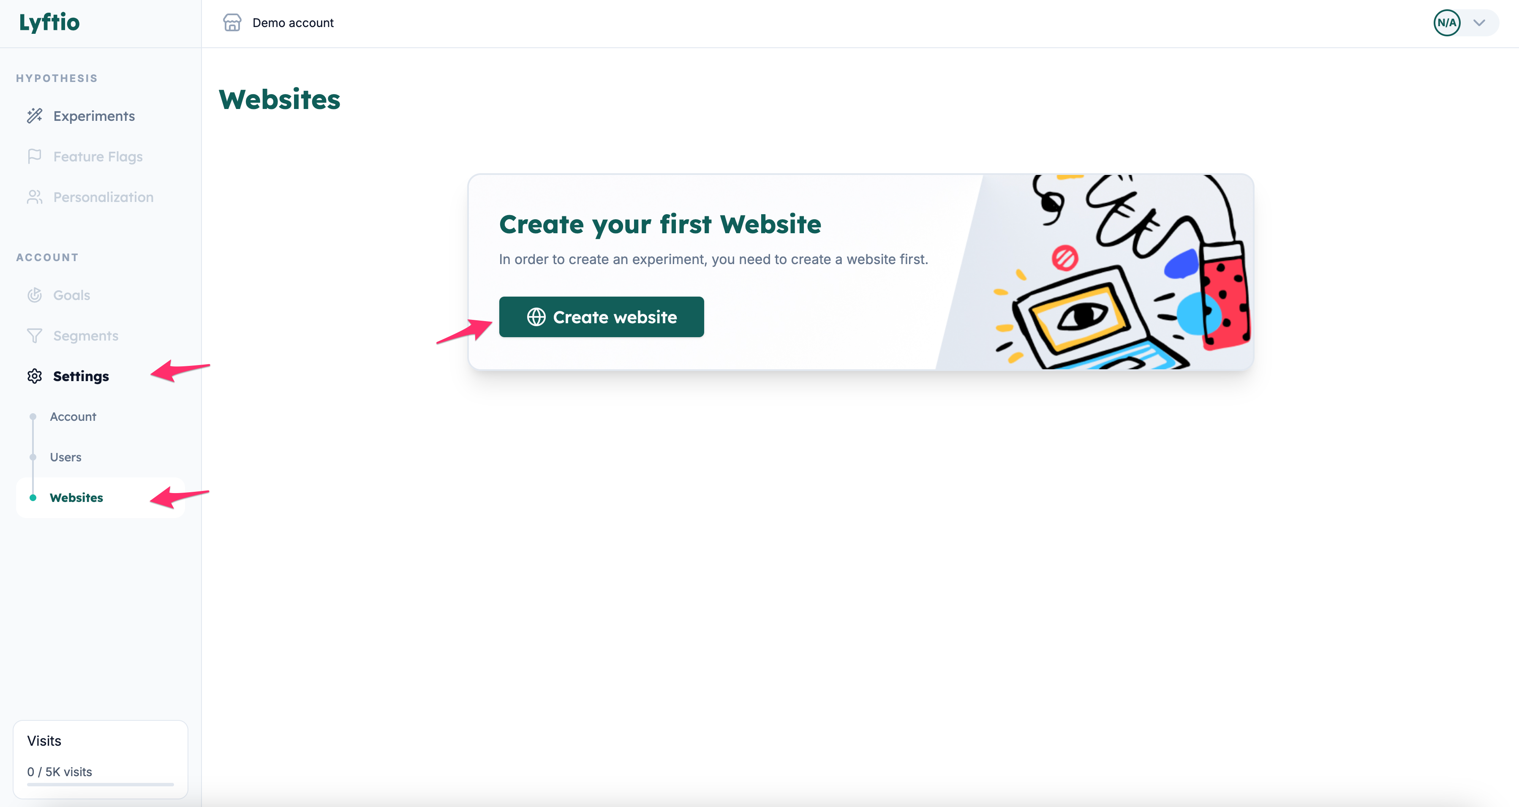Expand the user menu chevron
Viewport: 1519px width, 807px height.
[x=1479, y=23]
